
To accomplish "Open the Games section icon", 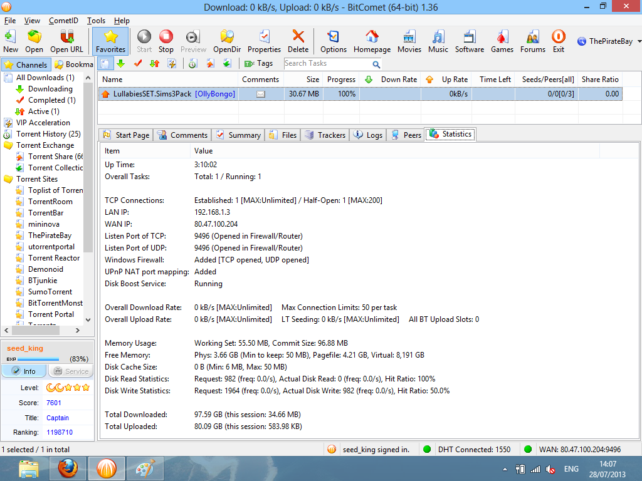I will [502, 41].
